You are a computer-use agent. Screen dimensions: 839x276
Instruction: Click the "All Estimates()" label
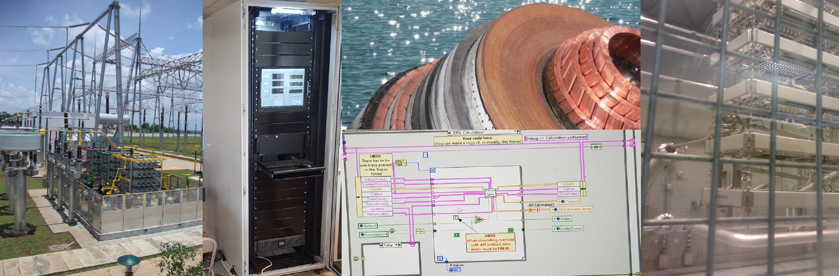pos(542,205)
